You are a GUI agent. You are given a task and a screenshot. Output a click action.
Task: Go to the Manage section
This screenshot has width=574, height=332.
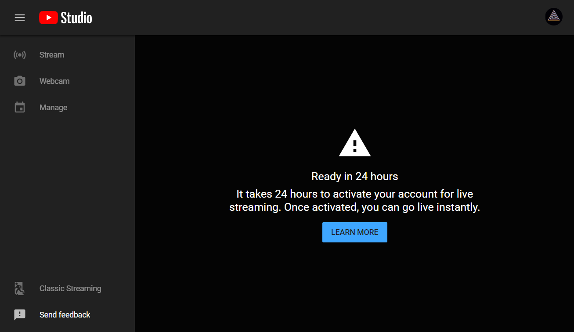pyautogui.click(x=53, y=107)
